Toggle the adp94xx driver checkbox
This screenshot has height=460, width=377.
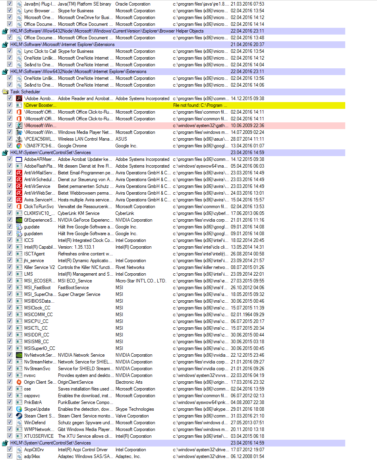(x=10, y=456)
